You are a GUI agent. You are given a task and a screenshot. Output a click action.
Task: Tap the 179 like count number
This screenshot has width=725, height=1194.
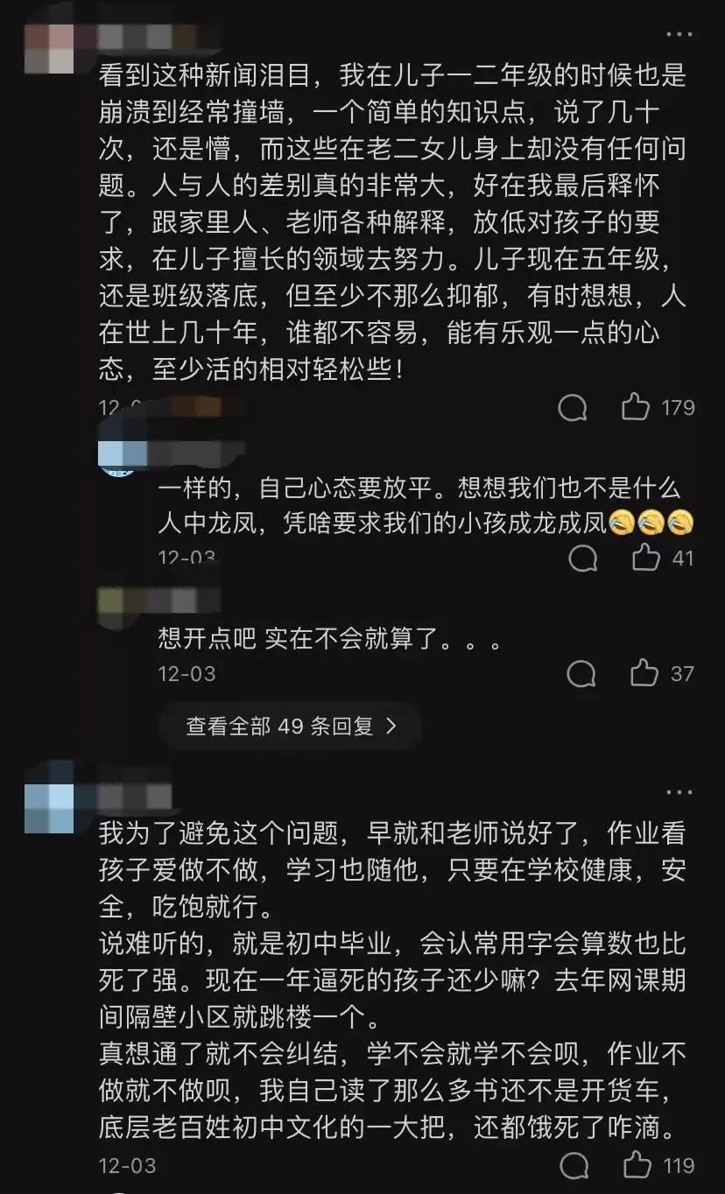(x=678, y=408)
